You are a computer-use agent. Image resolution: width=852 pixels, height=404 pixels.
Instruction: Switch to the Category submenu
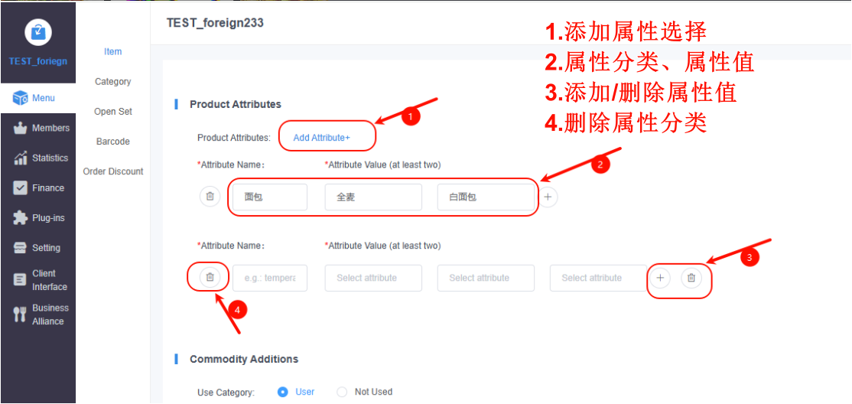tap(113, 82)
